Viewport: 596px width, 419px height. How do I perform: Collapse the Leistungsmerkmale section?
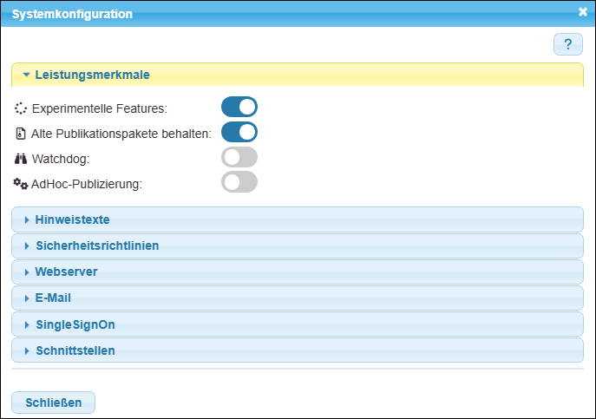[298, 75]
